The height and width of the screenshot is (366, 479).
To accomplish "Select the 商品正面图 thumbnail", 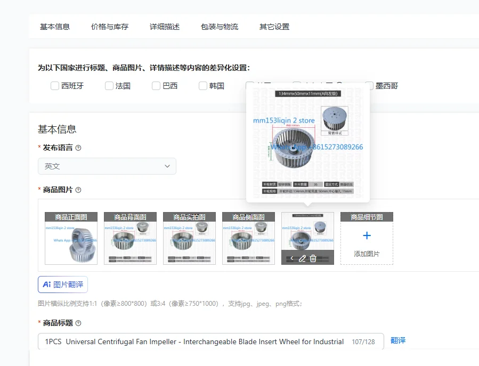I will [71, 238].
